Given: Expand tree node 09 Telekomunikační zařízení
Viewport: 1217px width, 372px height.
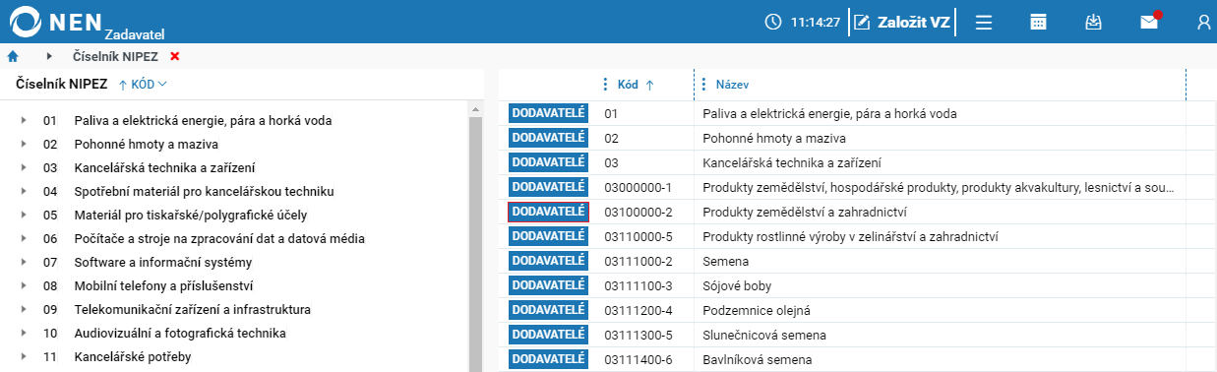Looking at the screenshot, I should (x=24, y=310).
